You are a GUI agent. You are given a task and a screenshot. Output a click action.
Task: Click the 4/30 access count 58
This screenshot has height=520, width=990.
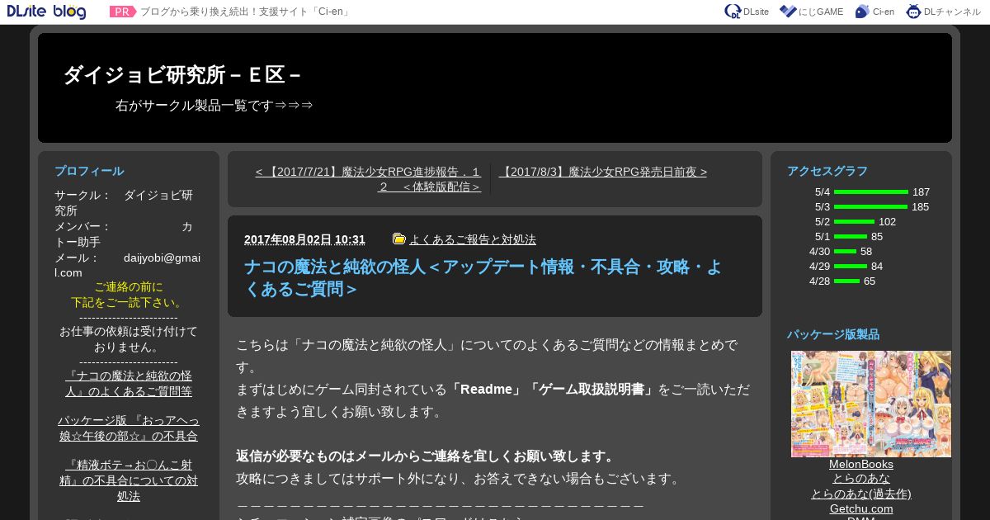pos(866,252)
